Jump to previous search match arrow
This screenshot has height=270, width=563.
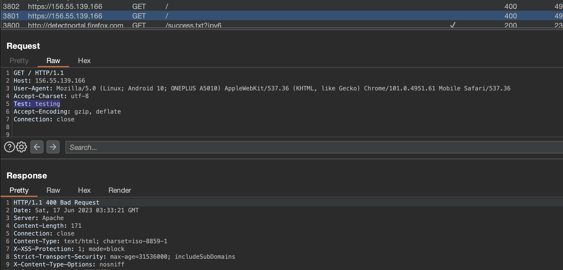tap(37, 147)
